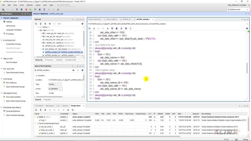Click the Open Project icon in main toolbar

[3, 9]
